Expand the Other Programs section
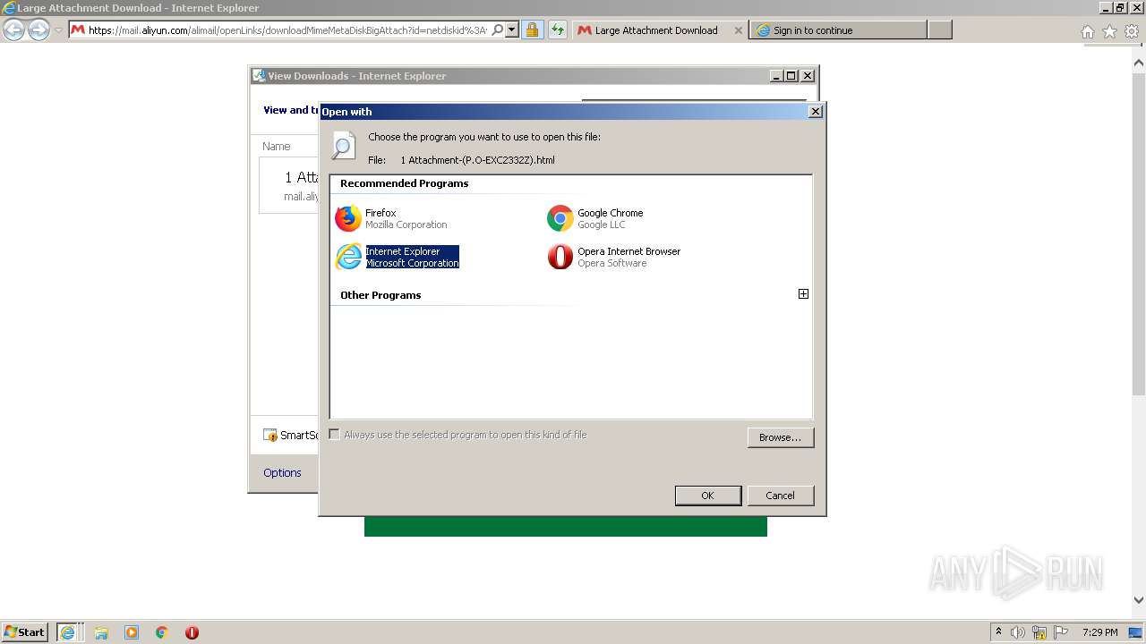1146x644 pixels. pyautogui.click(x=803, y=293)
